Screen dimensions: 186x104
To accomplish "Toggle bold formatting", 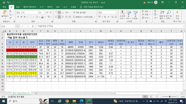I will (18, 17).
